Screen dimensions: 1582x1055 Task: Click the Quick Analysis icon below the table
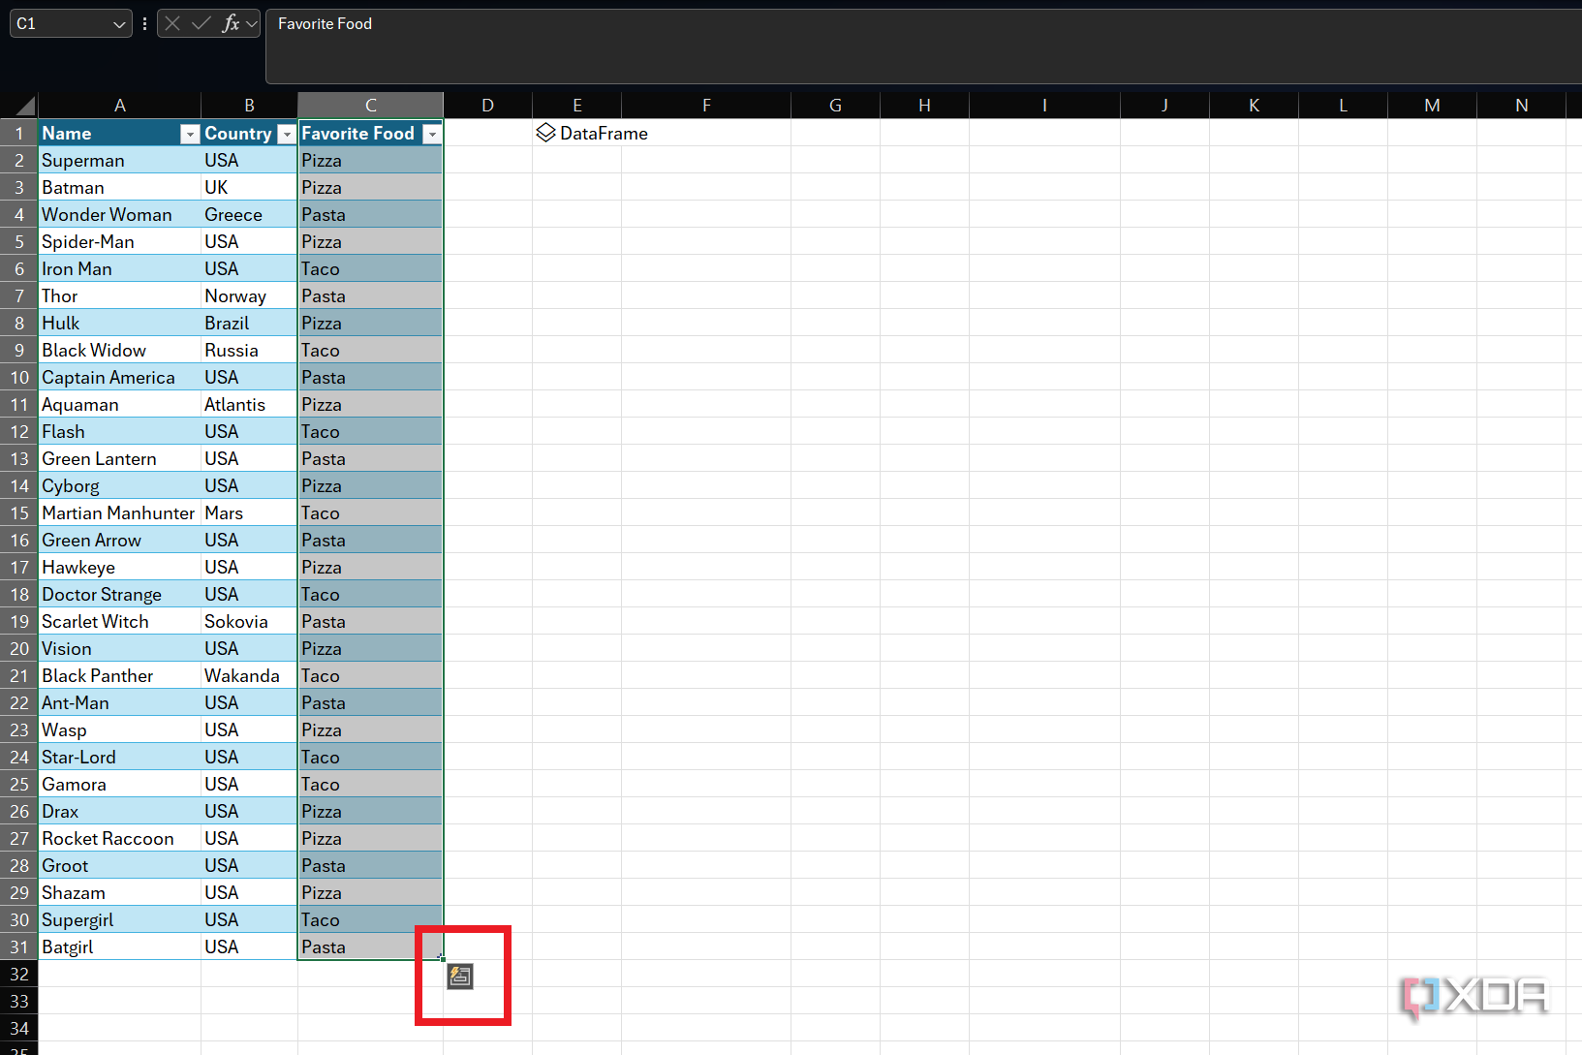click(460, 977)
